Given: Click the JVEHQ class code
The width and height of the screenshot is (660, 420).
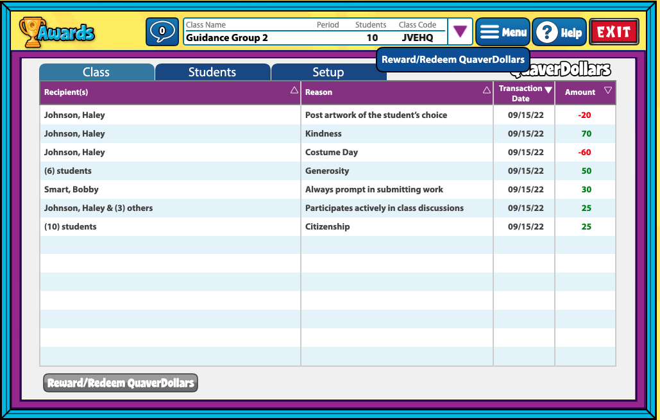Looking at the screenshot, I should (418, 38).
